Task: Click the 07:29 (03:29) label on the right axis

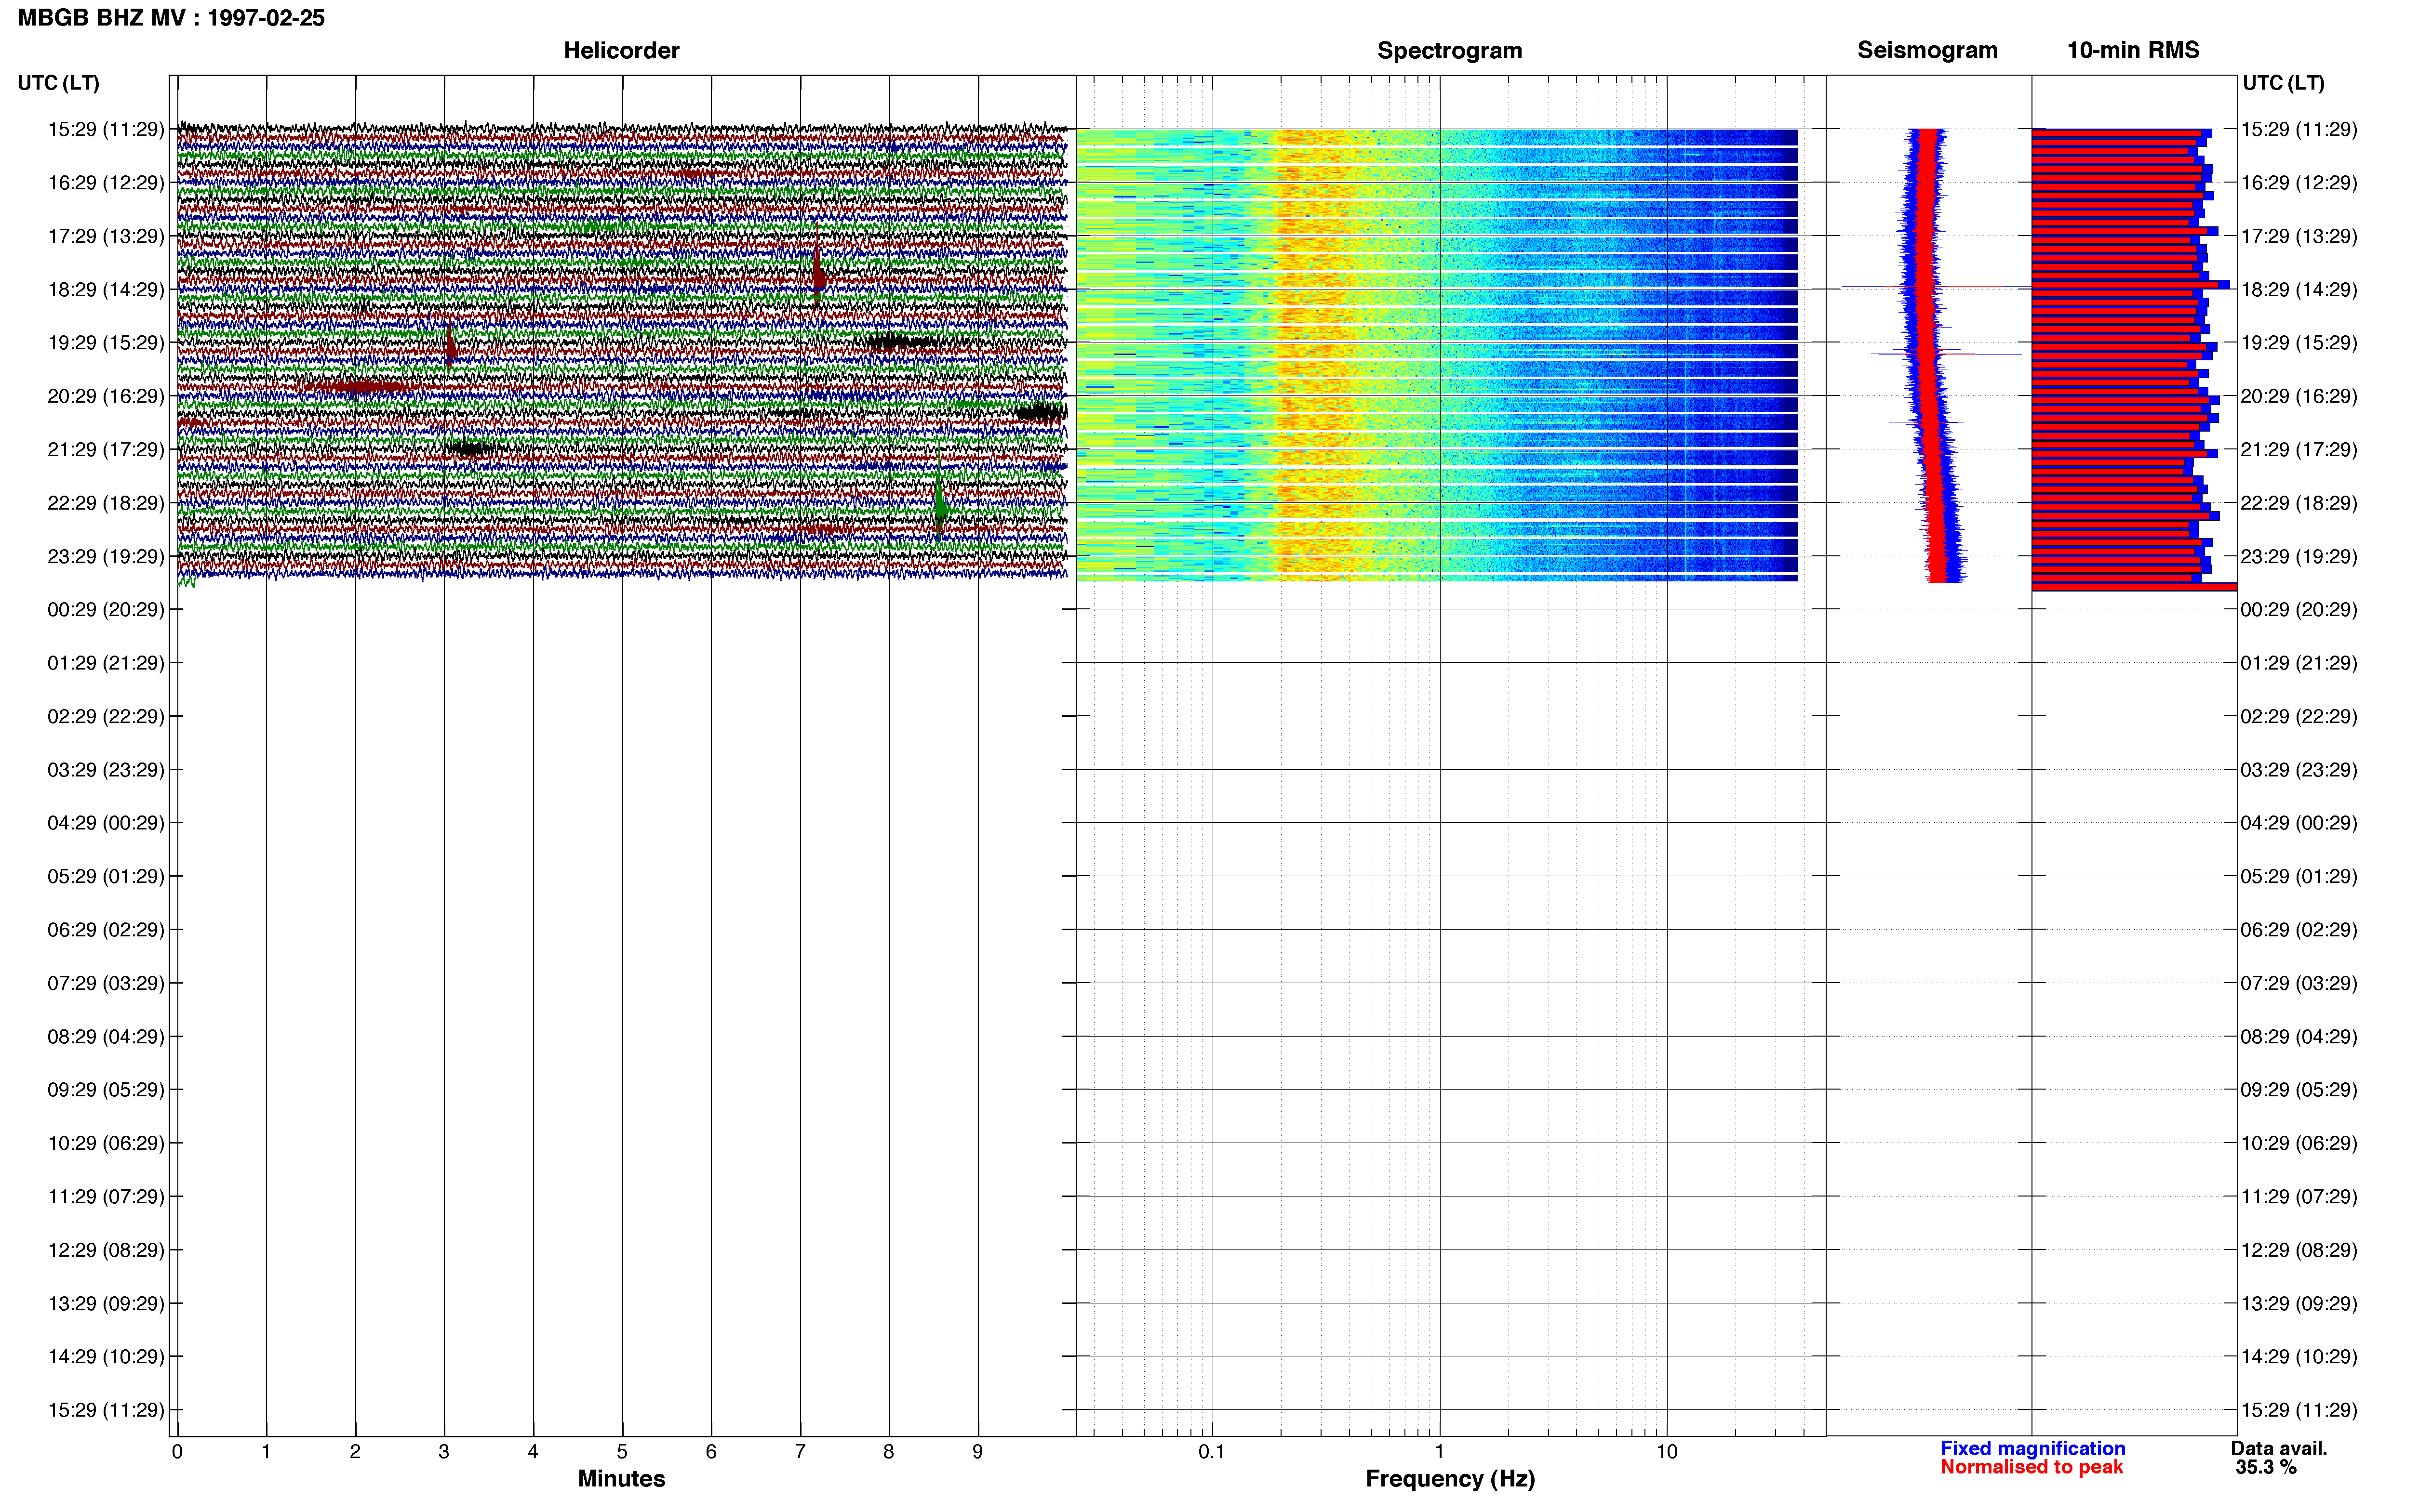Action: coord(2298,983)
